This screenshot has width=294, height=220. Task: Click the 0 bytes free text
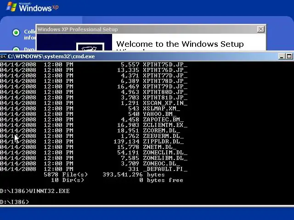[161, 180]
